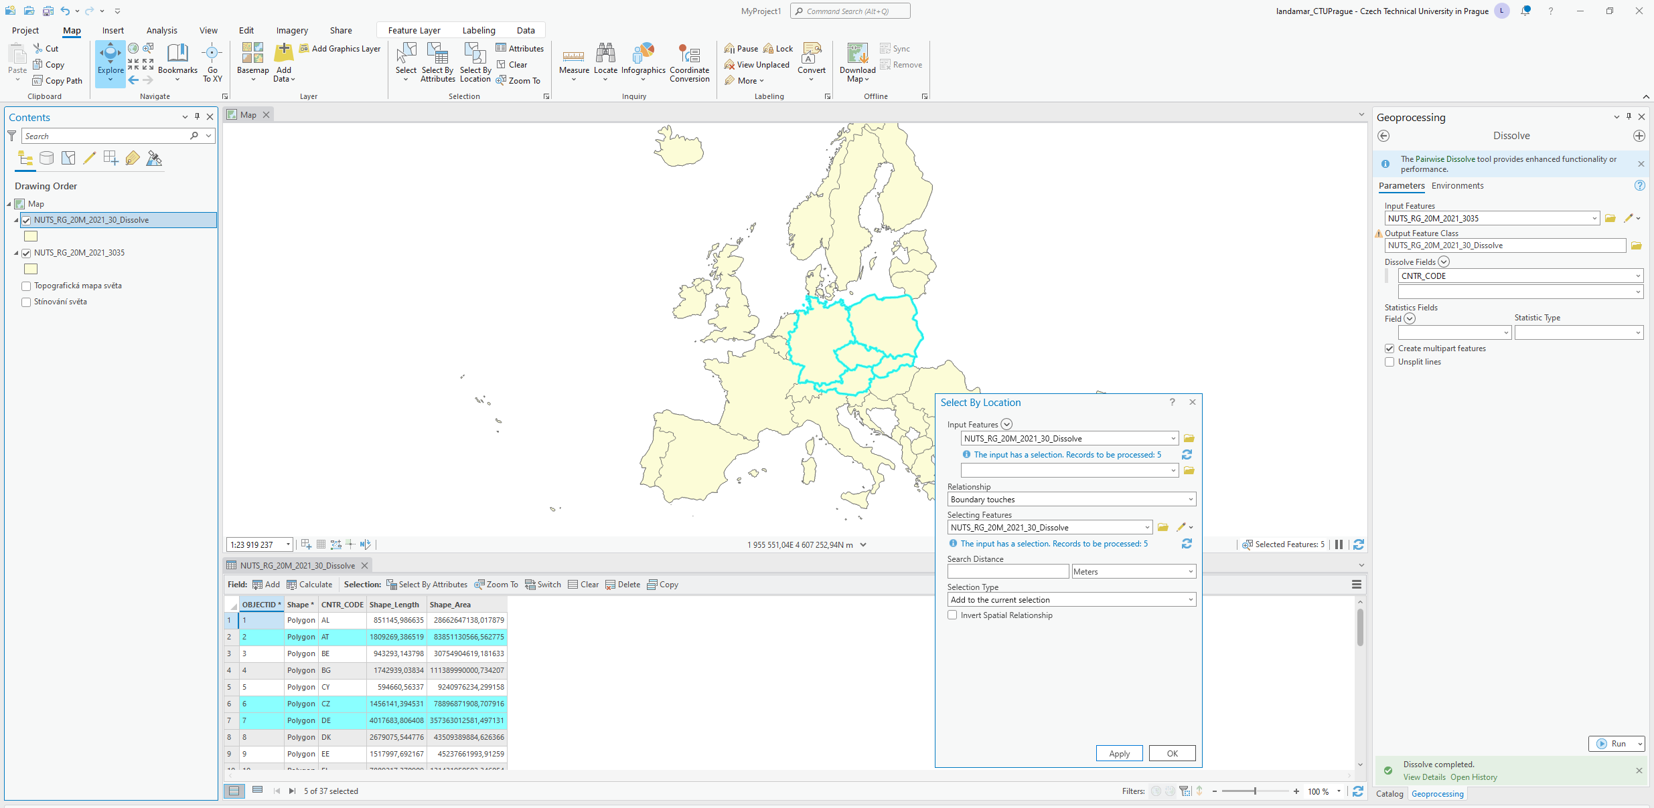
Task: Expand the Relationship dropdown in Select By Location
Action: [1189, 500]
